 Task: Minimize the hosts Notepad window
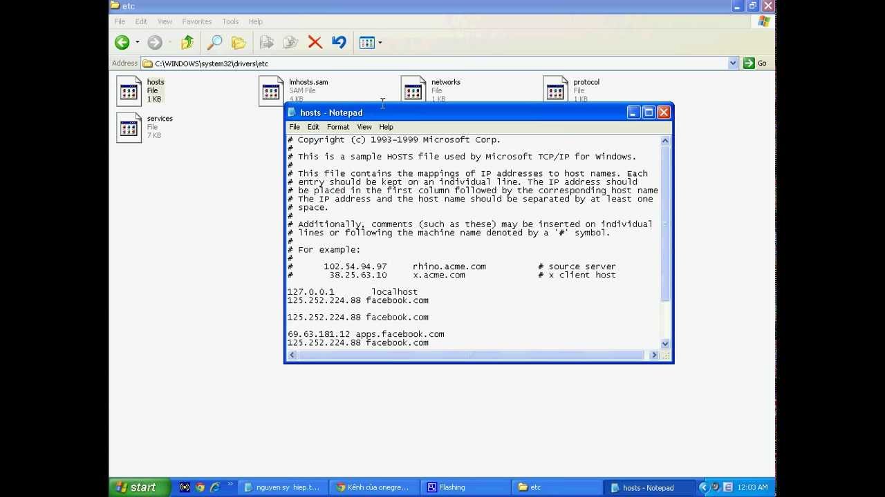click(633, 113)
